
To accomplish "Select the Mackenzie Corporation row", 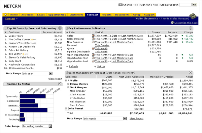I will point(33,64).
